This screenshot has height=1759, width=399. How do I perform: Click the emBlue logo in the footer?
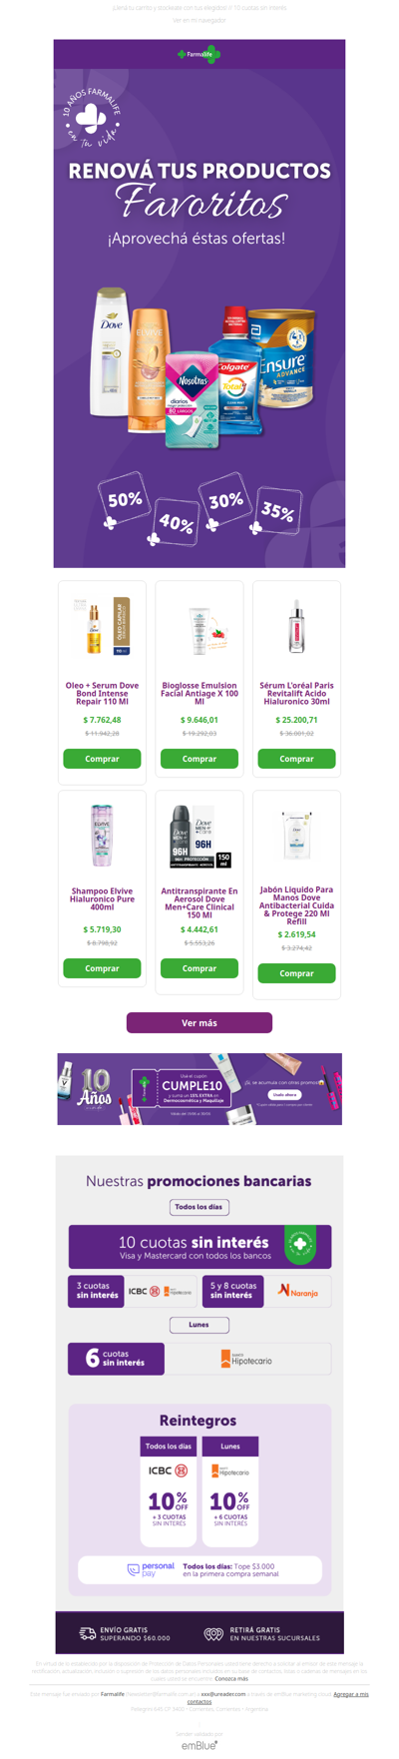pyautogui.click(x=199, y=1745)
